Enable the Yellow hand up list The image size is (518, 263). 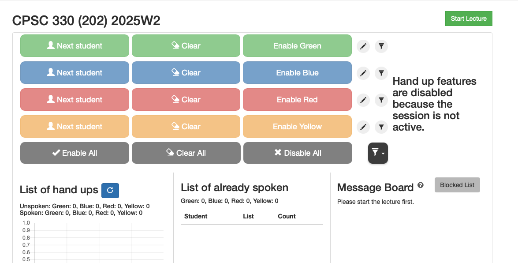pos(297,127)
